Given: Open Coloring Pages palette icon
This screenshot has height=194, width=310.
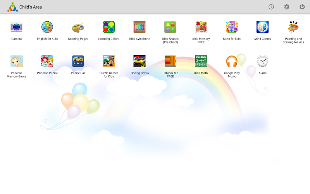Looking at the screenshot, I should (x=78, y=27).
